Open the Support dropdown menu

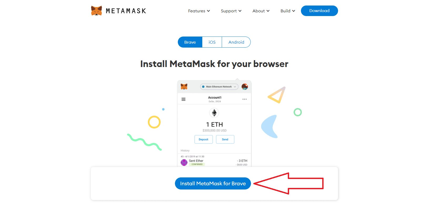tap(231, 11)
